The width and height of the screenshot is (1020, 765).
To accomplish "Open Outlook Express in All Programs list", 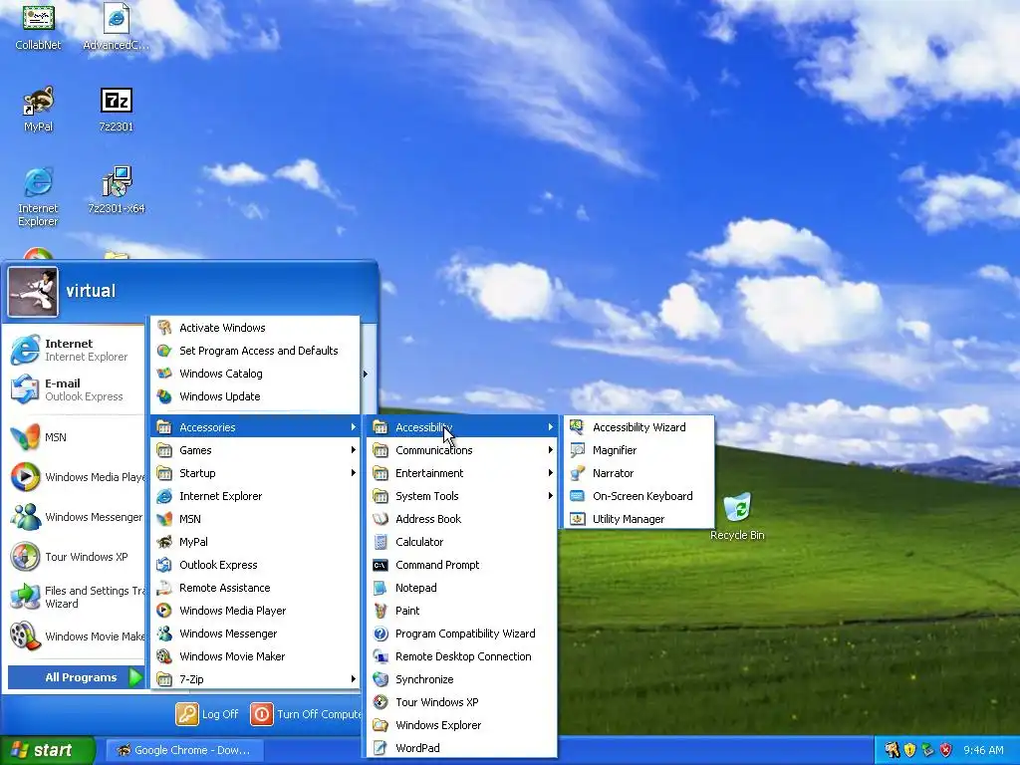I will click(x=255, y=565).
